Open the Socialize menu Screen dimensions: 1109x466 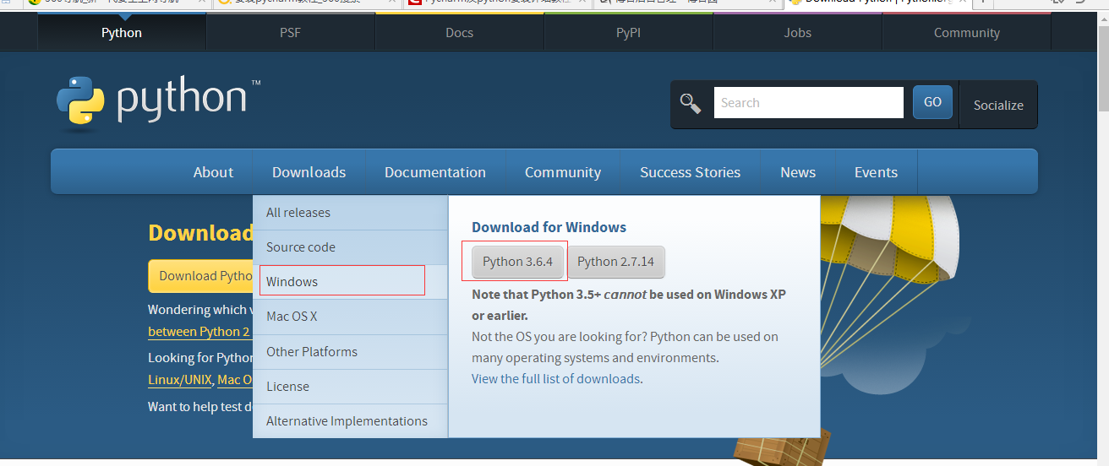[x=998, y=106]
